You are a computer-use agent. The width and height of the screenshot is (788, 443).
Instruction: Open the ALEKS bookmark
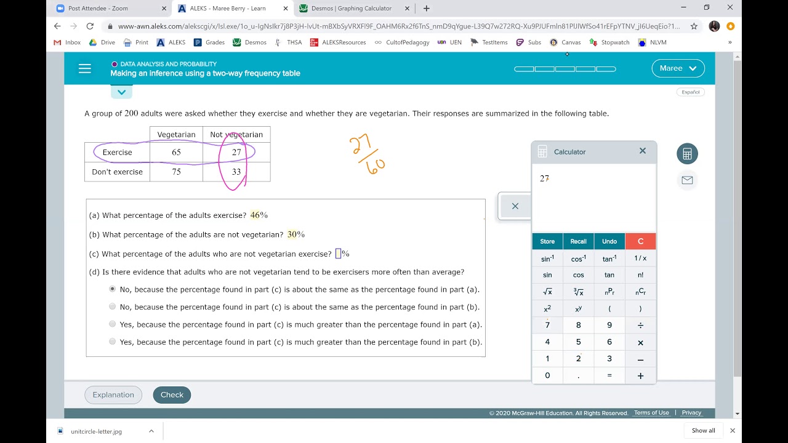pos(171,42)
